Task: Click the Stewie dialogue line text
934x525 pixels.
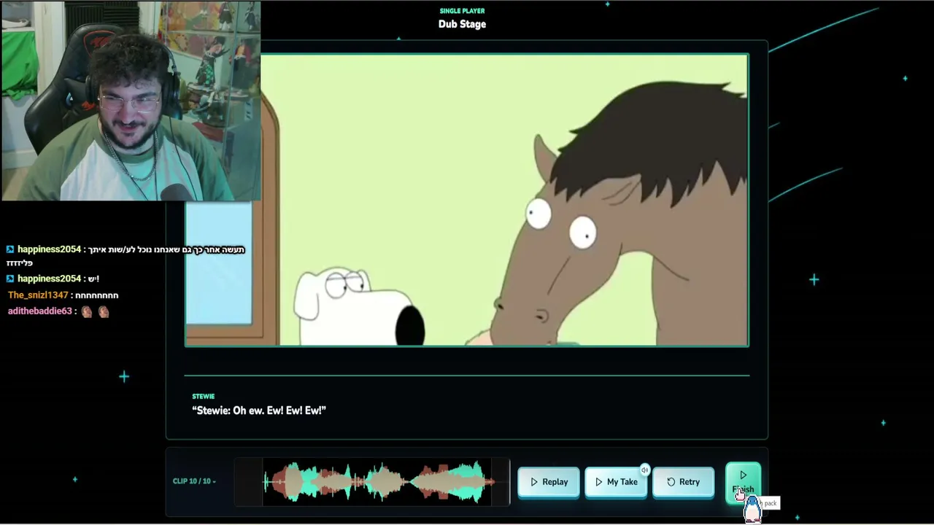Action: point(259,411)
